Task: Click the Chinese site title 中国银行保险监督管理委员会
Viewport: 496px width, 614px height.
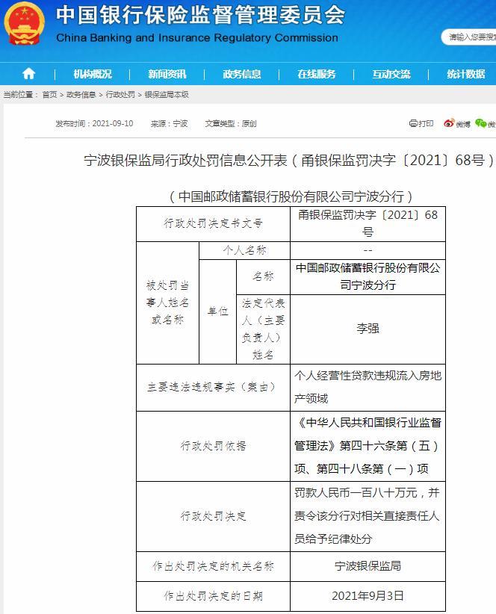Action: 200,15
